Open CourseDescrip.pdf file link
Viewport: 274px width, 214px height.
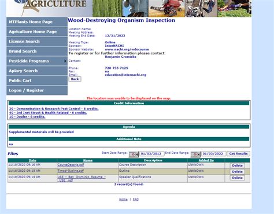click(71, 165)
